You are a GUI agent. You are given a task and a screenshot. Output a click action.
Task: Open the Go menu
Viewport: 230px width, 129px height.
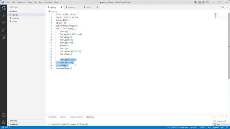(x=35, y=3)
